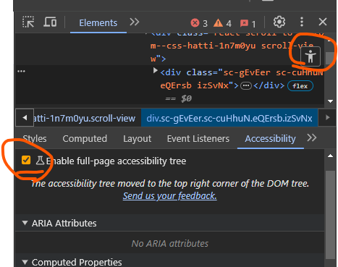Screen dimensions: 338x267
Task: Expand the sc-gEvEer div node
Action: tap(156, 71)
